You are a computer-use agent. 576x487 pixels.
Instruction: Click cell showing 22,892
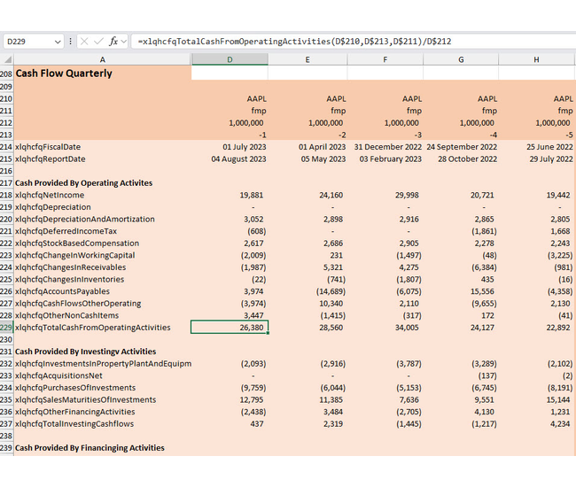537,328
